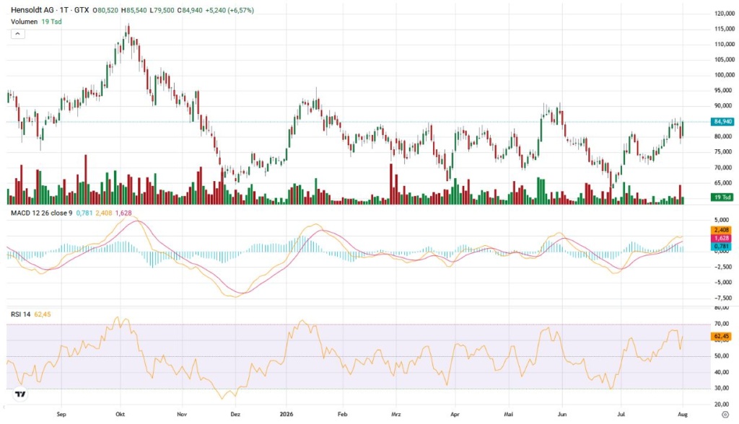Click the change value +5,240 (+6,57%)

[229, 10]
